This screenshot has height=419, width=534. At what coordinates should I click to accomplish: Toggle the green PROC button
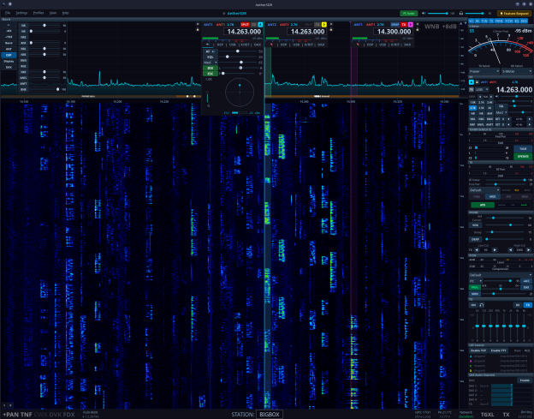pyautogui.click(x=475, y=287)
